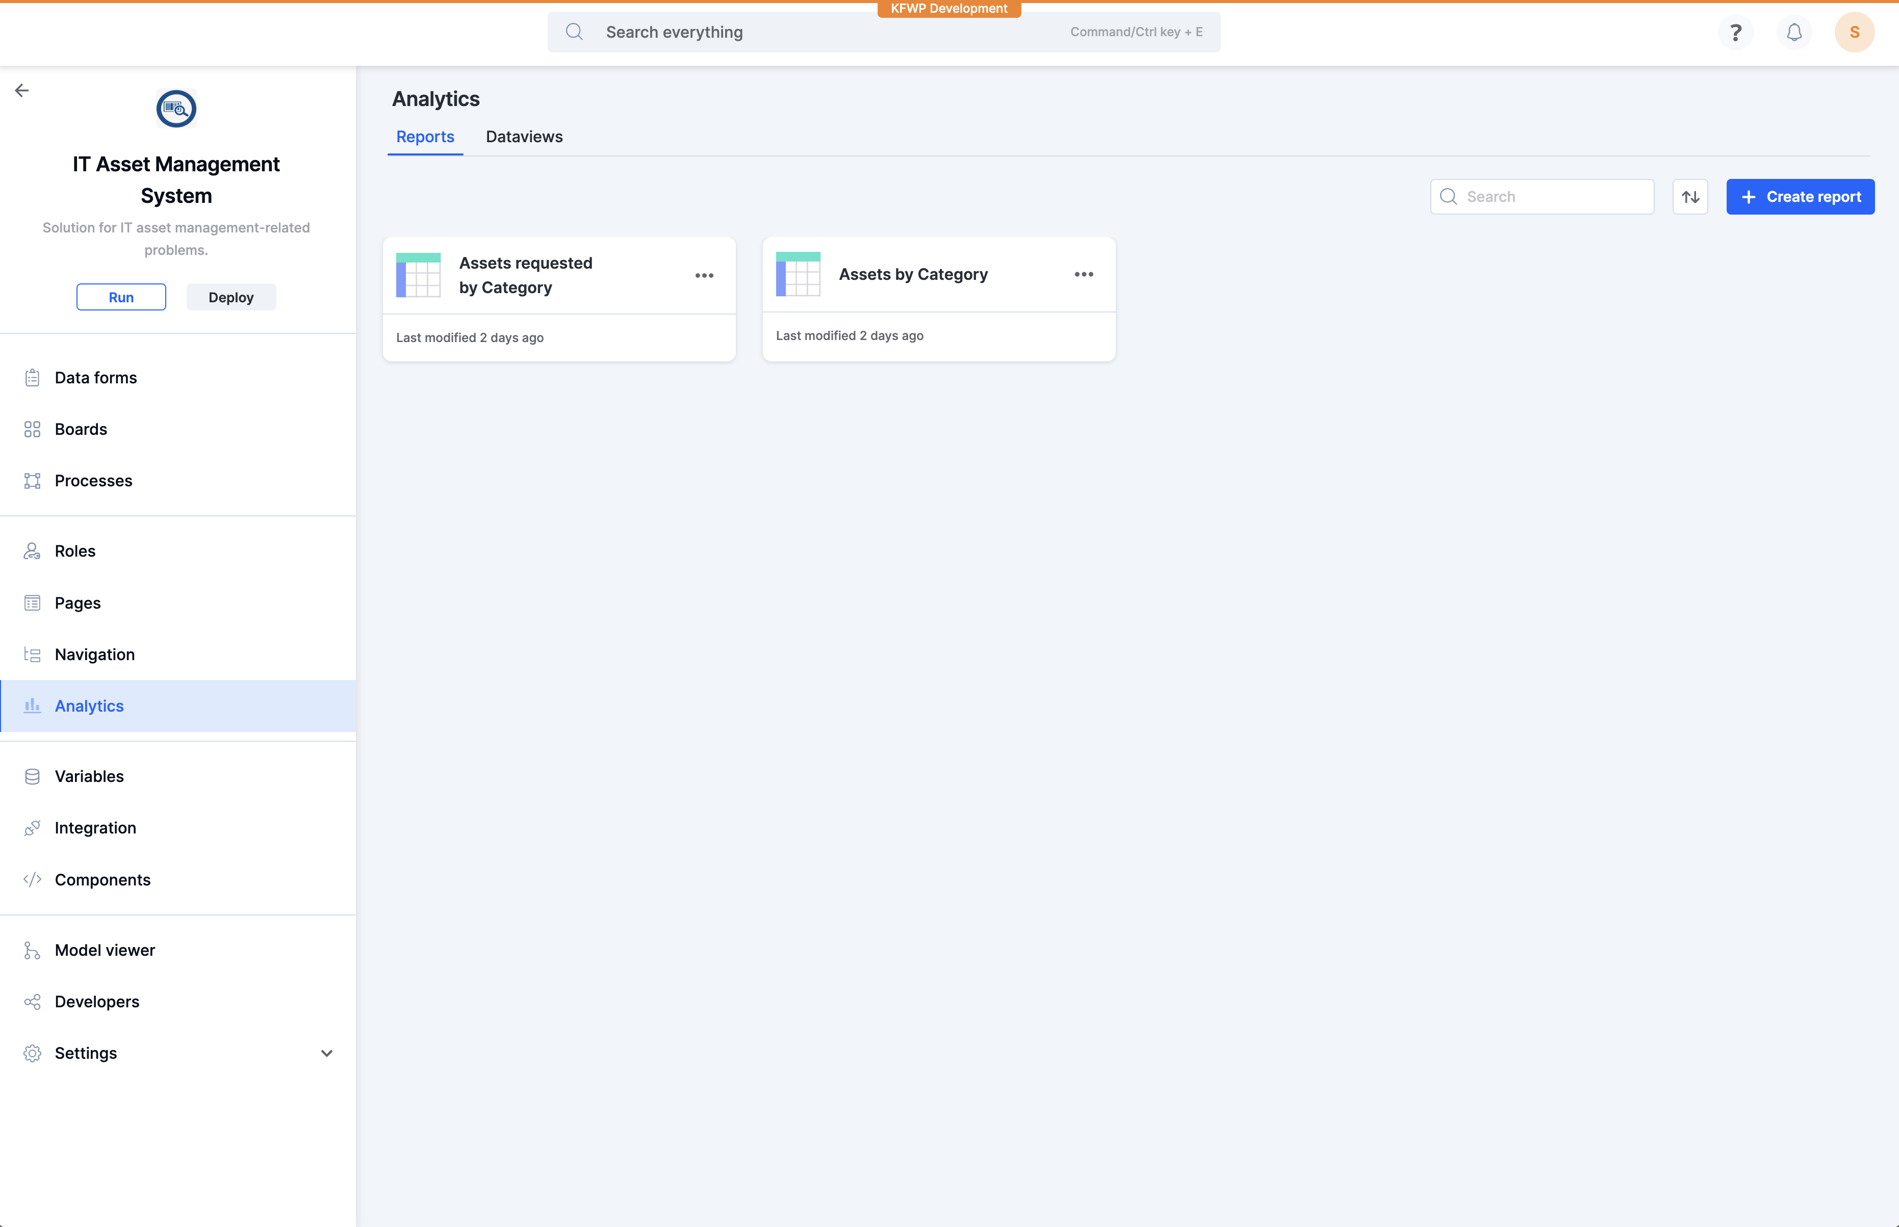Open the Integration section
This screenshot has height=1227, width=1899.
(178, 829)
